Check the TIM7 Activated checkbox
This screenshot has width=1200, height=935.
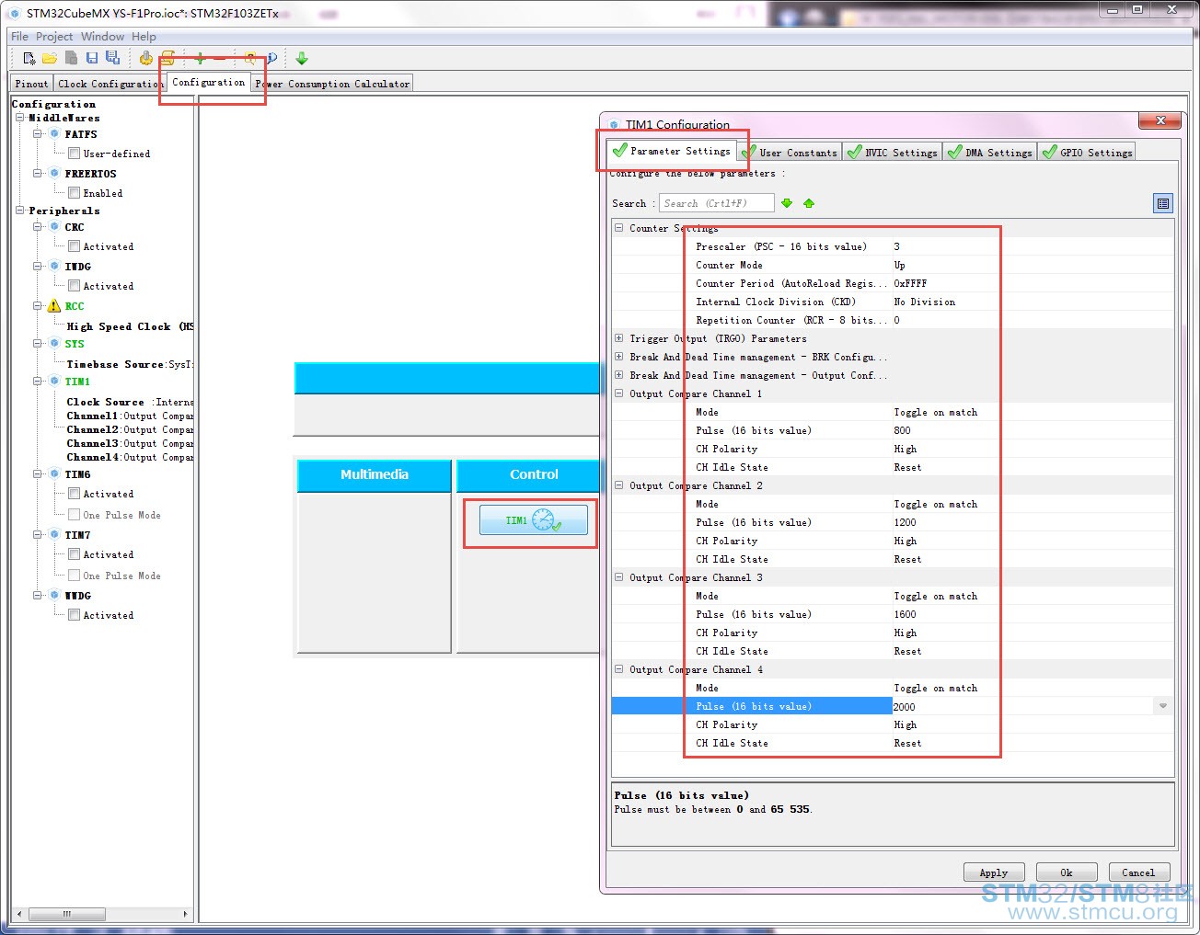pos(74,554)
